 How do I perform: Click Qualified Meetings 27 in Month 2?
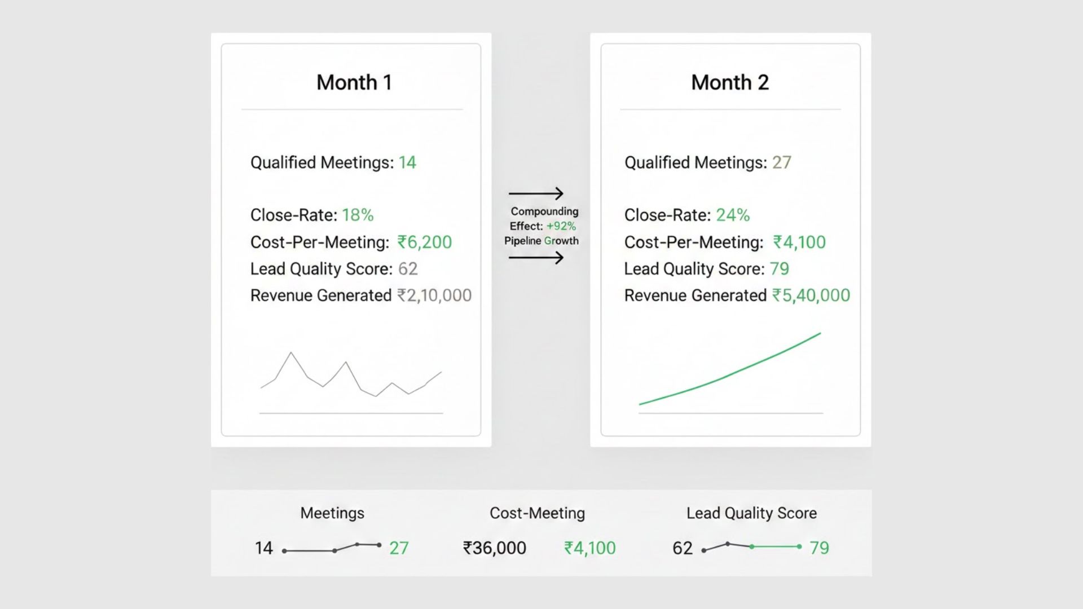(x=781, y=162)
